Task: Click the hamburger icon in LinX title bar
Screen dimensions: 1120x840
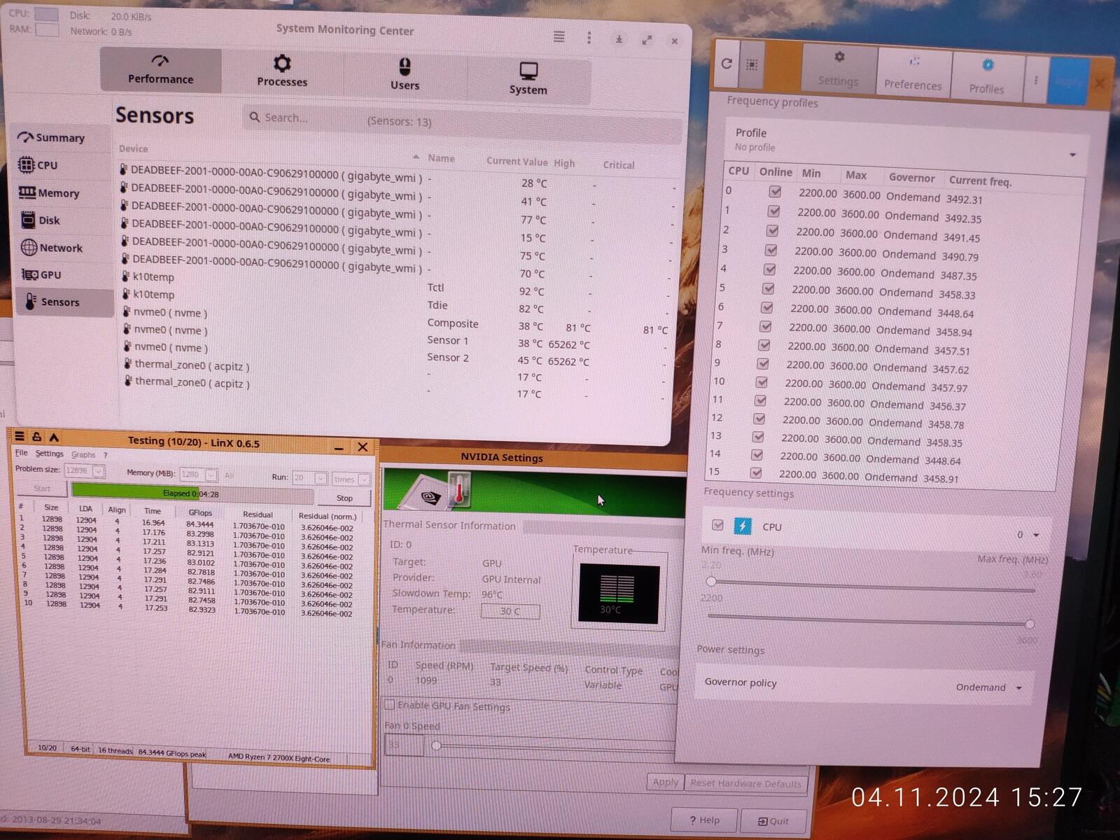Action: [x=20, y=437]
